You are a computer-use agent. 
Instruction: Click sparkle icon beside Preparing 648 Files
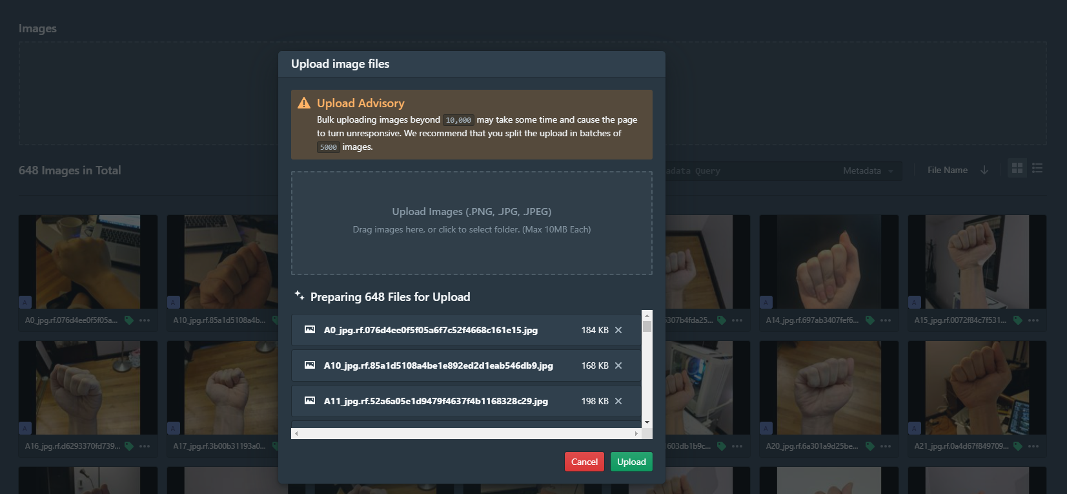point(300,296)
